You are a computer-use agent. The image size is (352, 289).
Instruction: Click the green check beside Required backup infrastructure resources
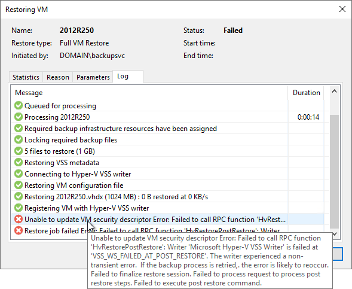[x=19, y=128]
